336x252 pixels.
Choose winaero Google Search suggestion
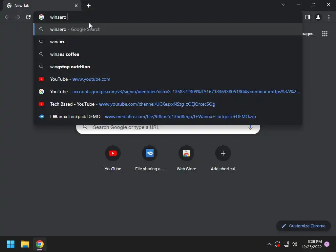pos(168,29)
